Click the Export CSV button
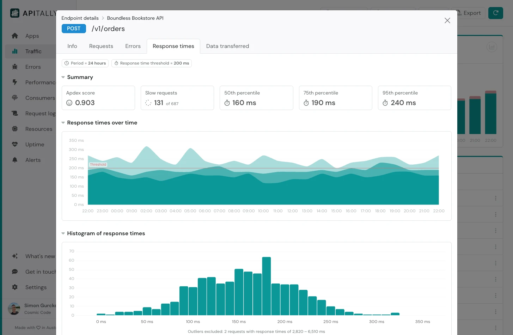This screenshot has height=335, width=513. pyautogui.click(x=468, y=13)
